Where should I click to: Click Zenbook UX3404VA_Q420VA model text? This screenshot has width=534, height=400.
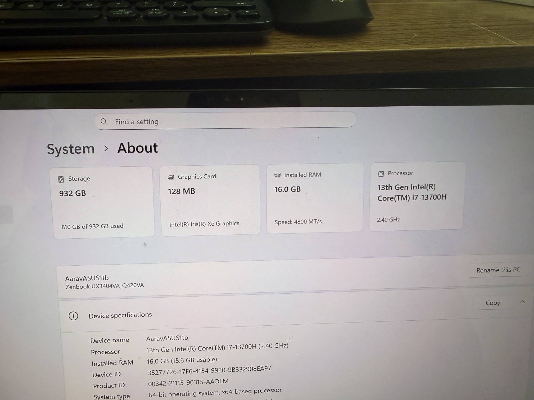pyautogui.click(x=105, y=286)
